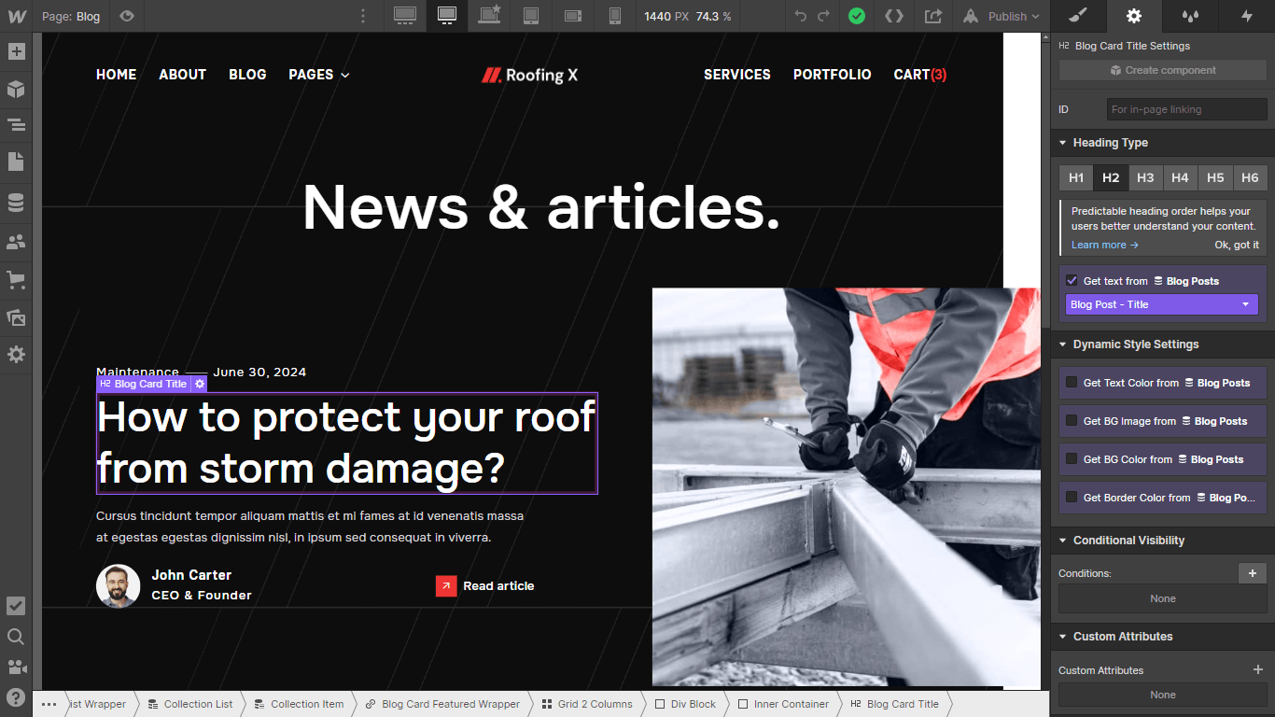Open the Assets panel

(16, 317)
